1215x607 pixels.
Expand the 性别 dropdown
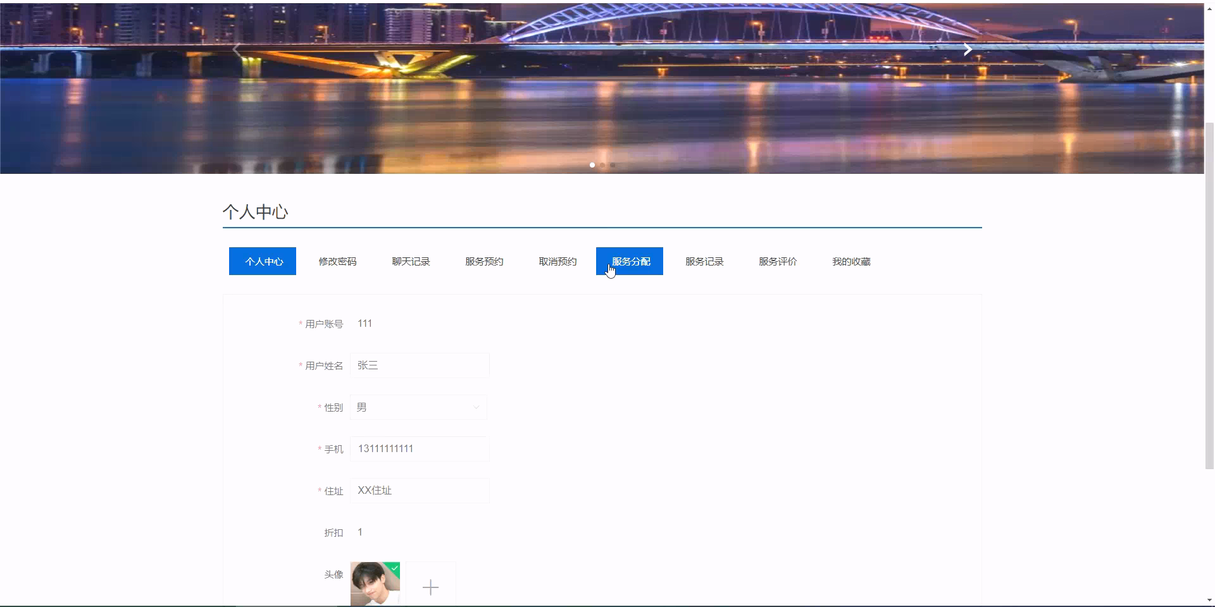[x=419, y=407]
